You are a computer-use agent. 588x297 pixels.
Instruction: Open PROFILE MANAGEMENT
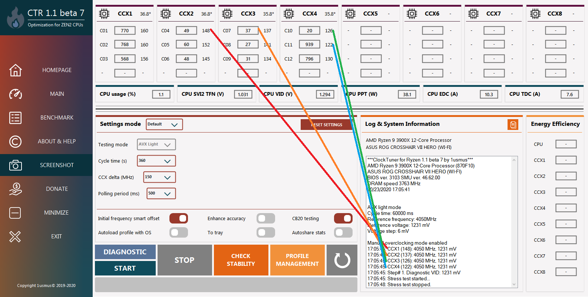[297, 260]
